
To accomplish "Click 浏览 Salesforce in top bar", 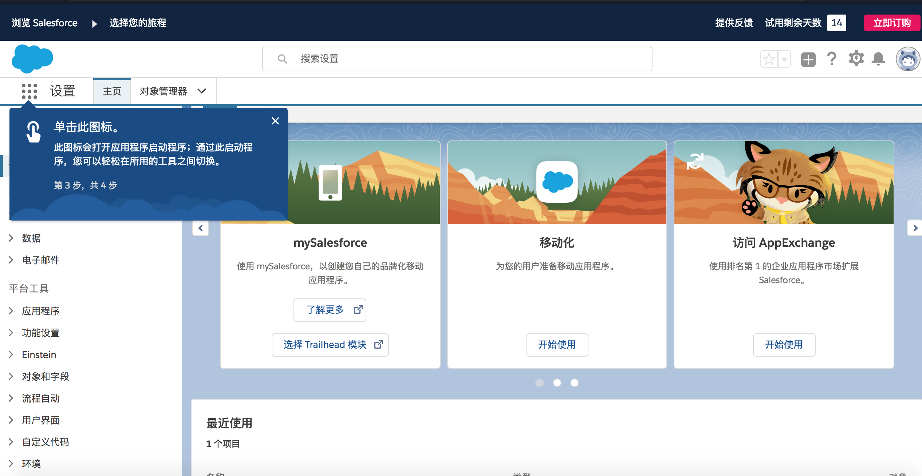I will 44,23.
